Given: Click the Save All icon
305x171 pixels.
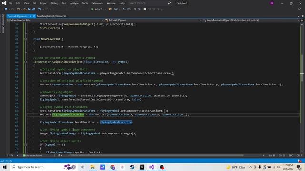Looking at the screenshot, I should (34, 9).
